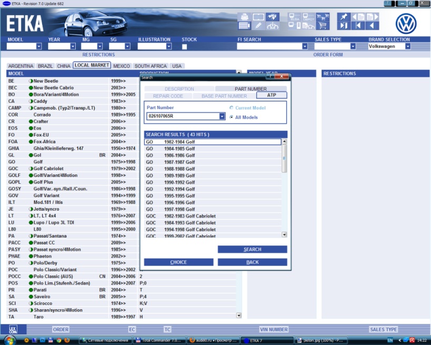Click the pushpin icon
Viewport: 431px width, 345px height.
tap(344, 17)
